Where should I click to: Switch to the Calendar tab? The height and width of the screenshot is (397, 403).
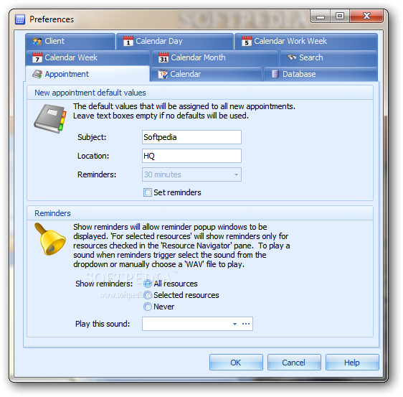coord(206,74)
